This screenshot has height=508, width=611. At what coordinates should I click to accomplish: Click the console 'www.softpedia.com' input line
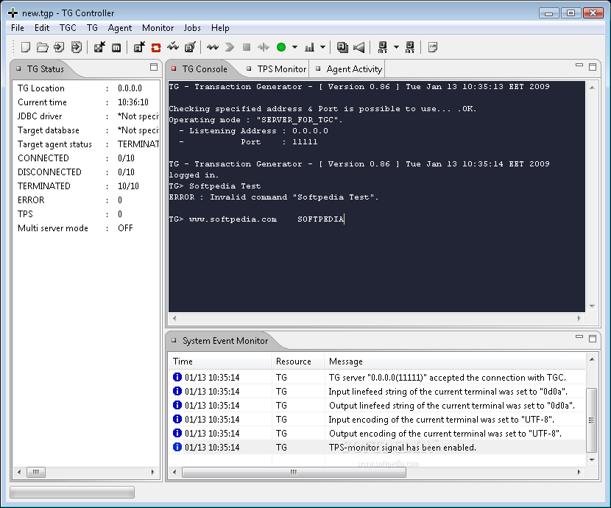point(257,219)
